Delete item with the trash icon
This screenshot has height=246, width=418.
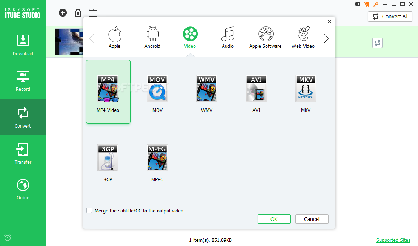78,13
